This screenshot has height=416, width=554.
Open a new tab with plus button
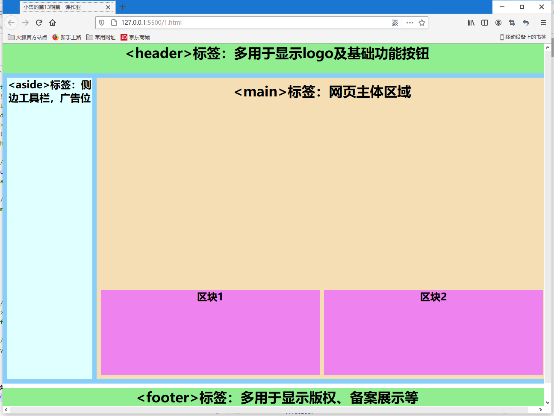point(123,7)
